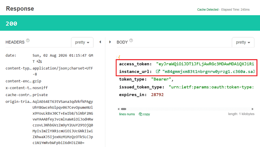
Task: Click the content-enc… header name
Action: click(x=18, y=81)
